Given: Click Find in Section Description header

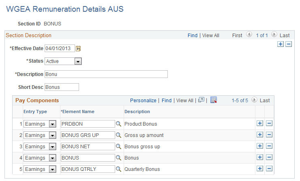Looking at the screenshot, I should tap(193, 36).
